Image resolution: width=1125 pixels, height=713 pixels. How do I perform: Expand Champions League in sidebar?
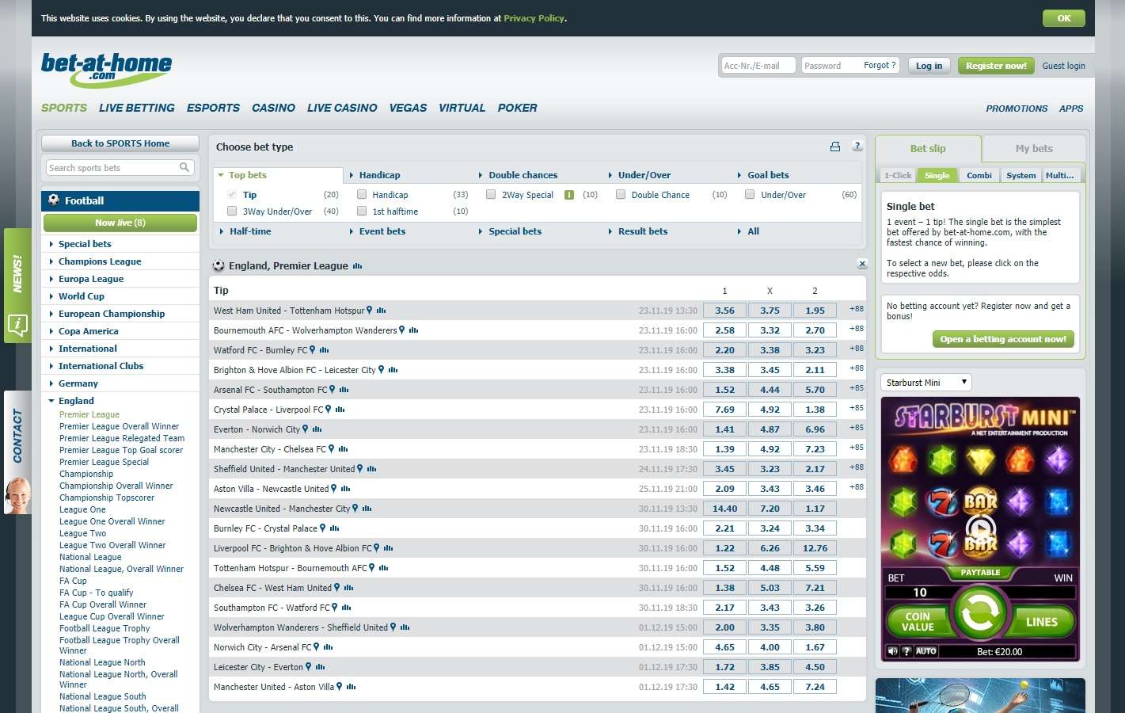pos(100,261)
